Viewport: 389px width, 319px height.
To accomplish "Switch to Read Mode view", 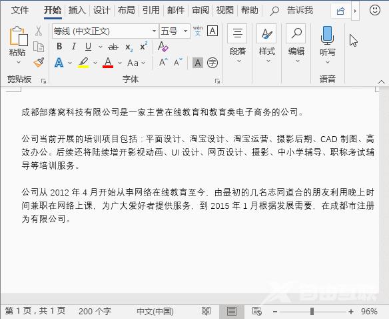I will pos(206,311).
